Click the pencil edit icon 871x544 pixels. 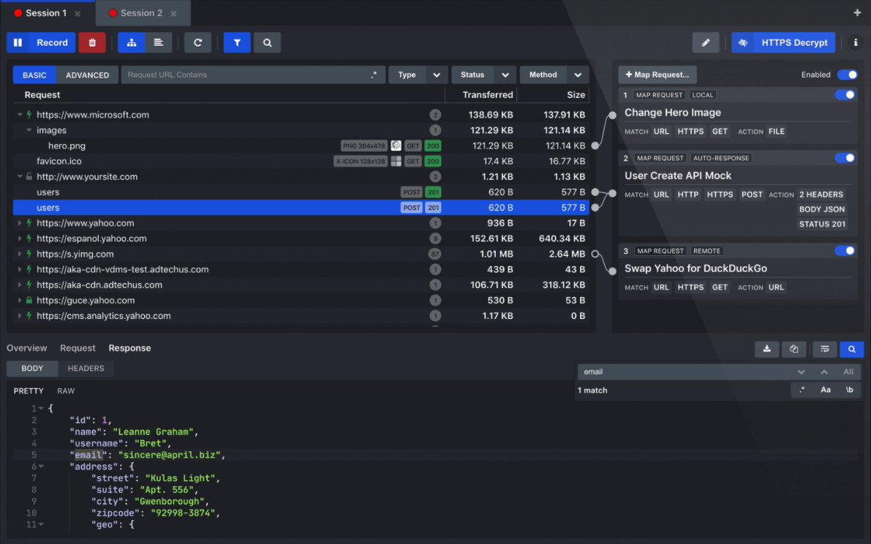point(706,42)
